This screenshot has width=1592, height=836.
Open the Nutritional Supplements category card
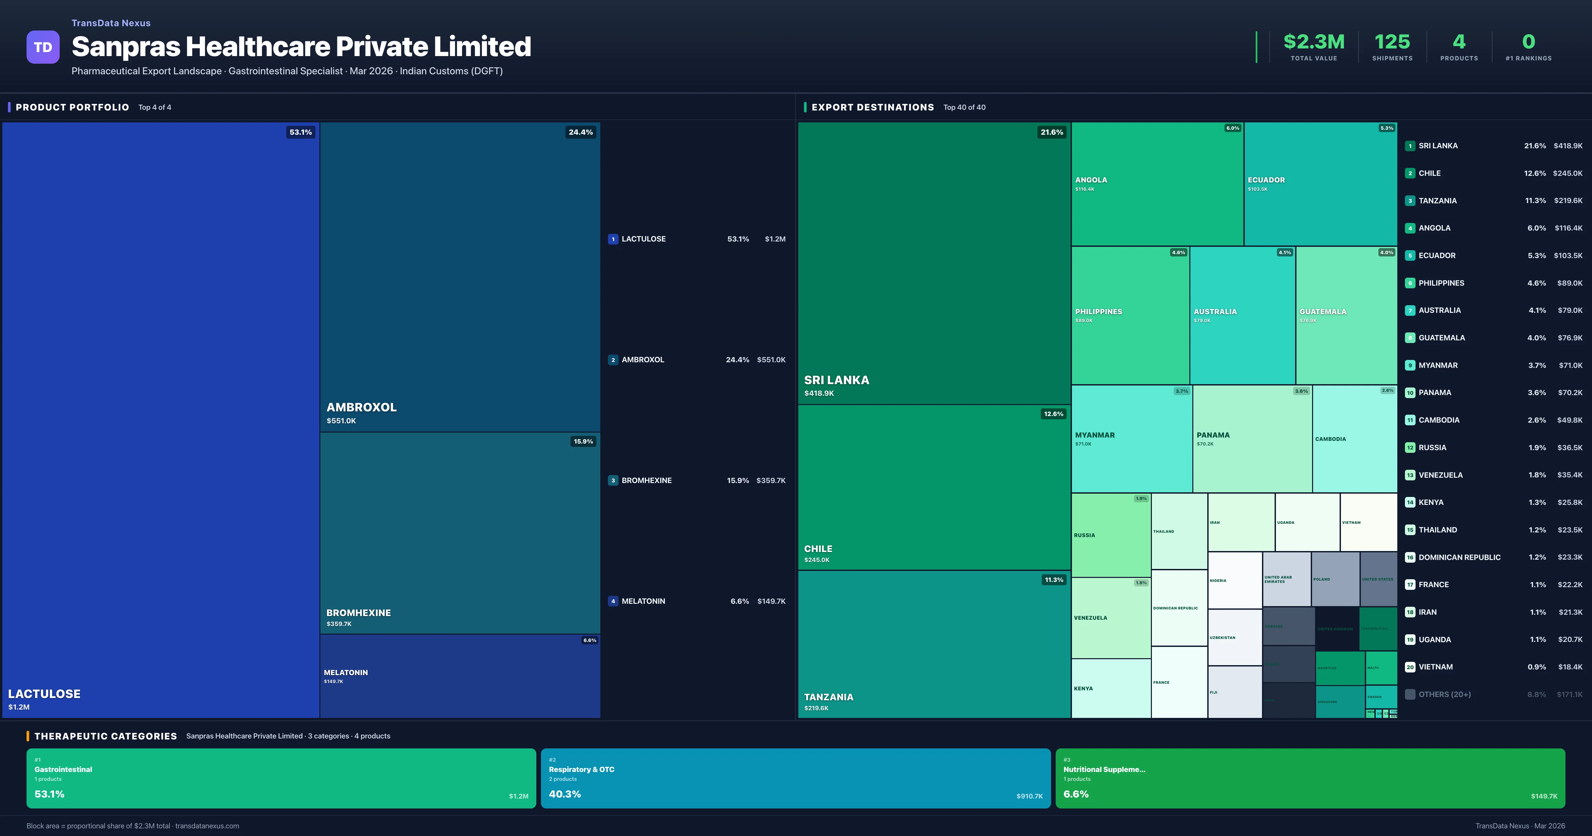[x=1309, y=778]
